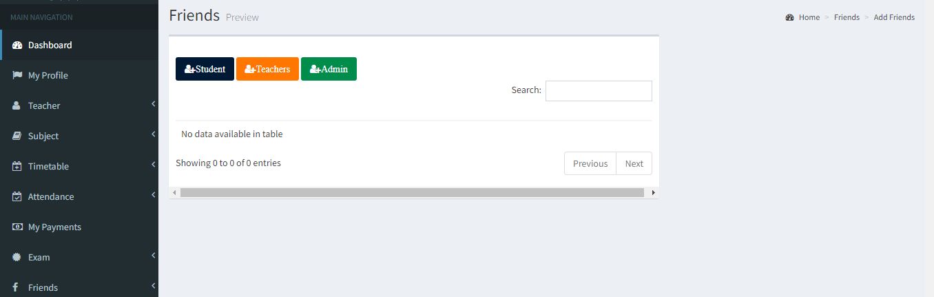Click the green Admin button
Image resolution: width=934 pixels, height=297 pixels.
pyautogui.click(x=329, y=69)
